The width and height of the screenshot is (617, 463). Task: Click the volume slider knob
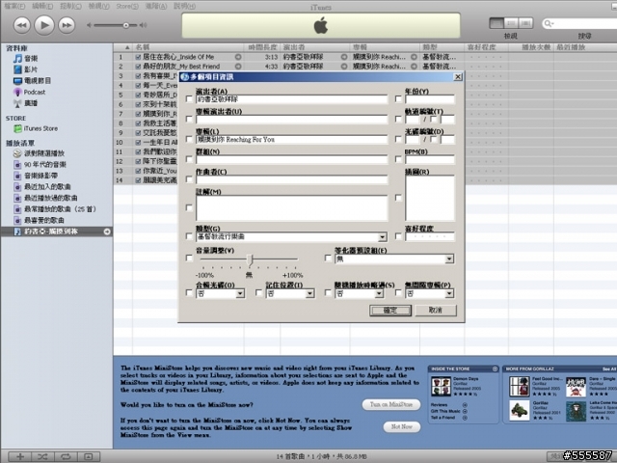coord(126,25)
